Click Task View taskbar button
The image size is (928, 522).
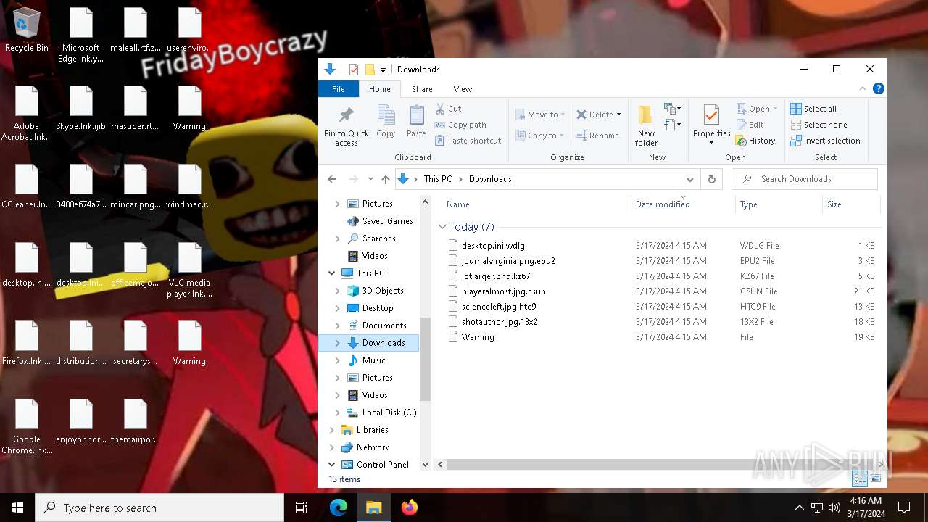coord(302,507)
